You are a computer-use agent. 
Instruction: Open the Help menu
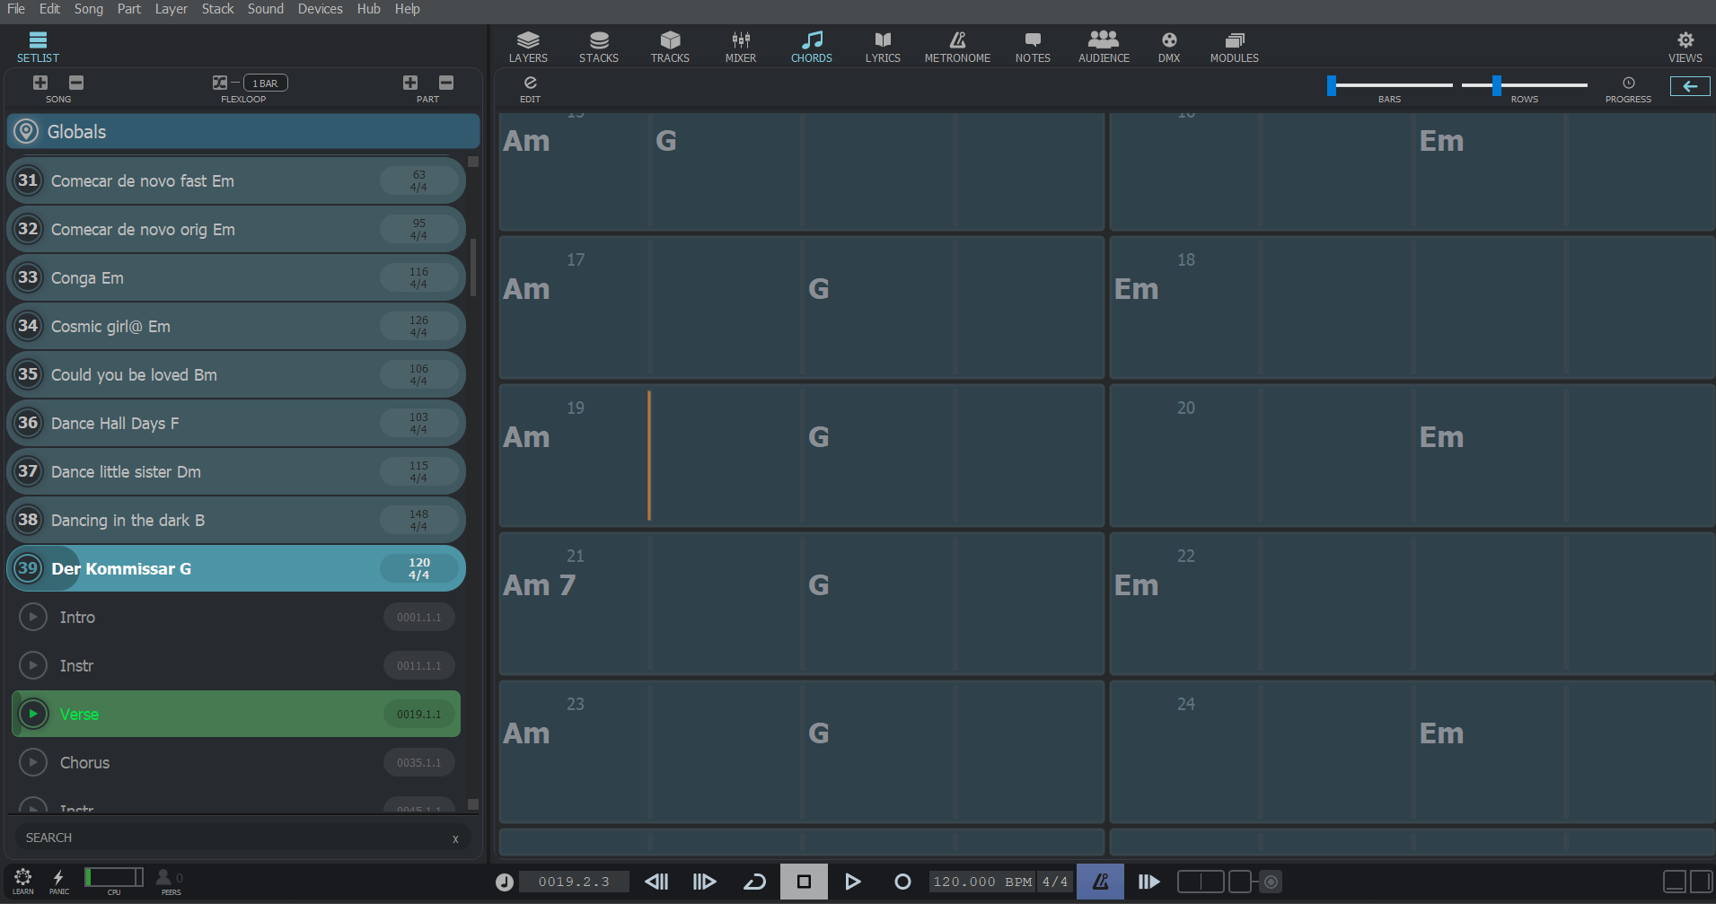point(407,9)
